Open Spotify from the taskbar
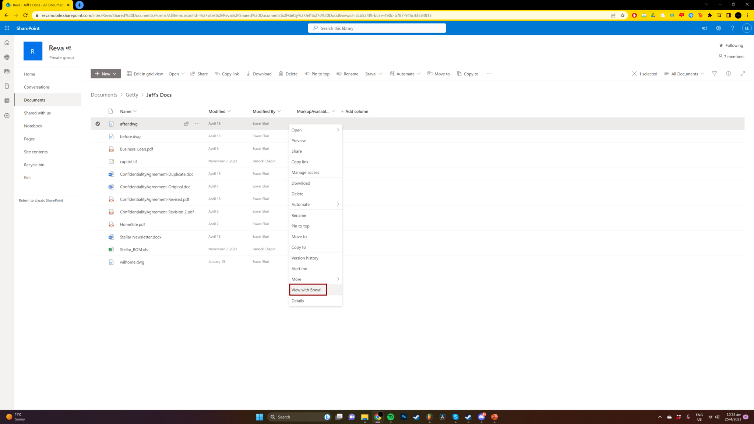Screen dimensions: 754x424 click(391, 417)
